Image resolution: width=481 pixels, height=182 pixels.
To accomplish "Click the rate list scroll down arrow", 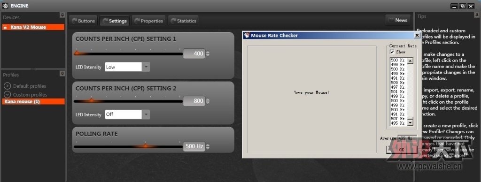I will tap(410, 122).
